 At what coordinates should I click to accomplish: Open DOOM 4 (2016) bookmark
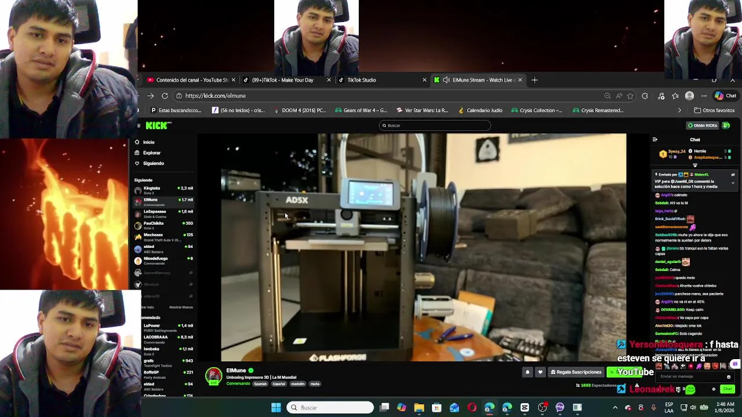click(300, 110)
